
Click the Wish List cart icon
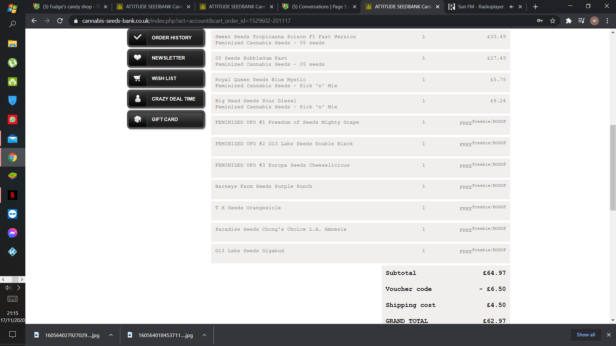[x=138, y=78]
